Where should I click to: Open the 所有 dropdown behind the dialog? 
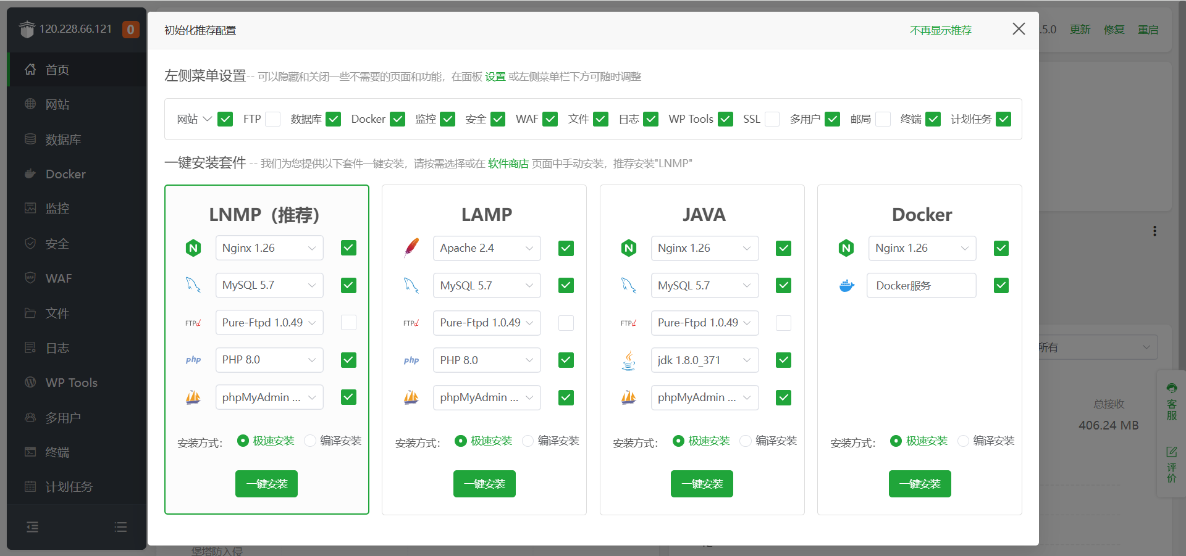(x=1098, y=347)
